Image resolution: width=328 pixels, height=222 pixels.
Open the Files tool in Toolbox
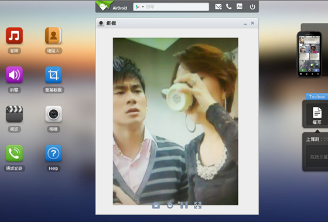[x=317, y=115]
